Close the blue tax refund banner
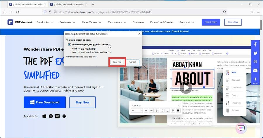This screenshot has width=263, height=138. tap(256, 31)
